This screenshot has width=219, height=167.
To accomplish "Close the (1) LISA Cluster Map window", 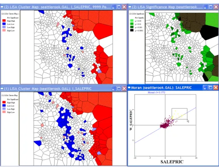I will point(124,89).
